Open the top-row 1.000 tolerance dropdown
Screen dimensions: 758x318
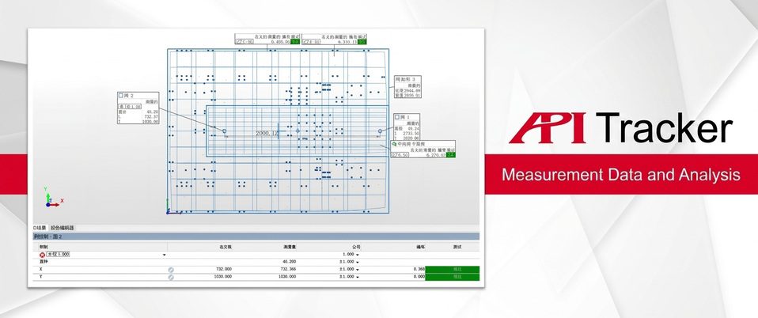click(x=358, y=255)
